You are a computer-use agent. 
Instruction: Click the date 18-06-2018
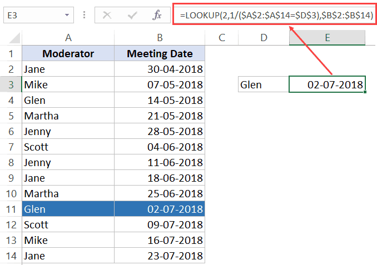[175, 178]
